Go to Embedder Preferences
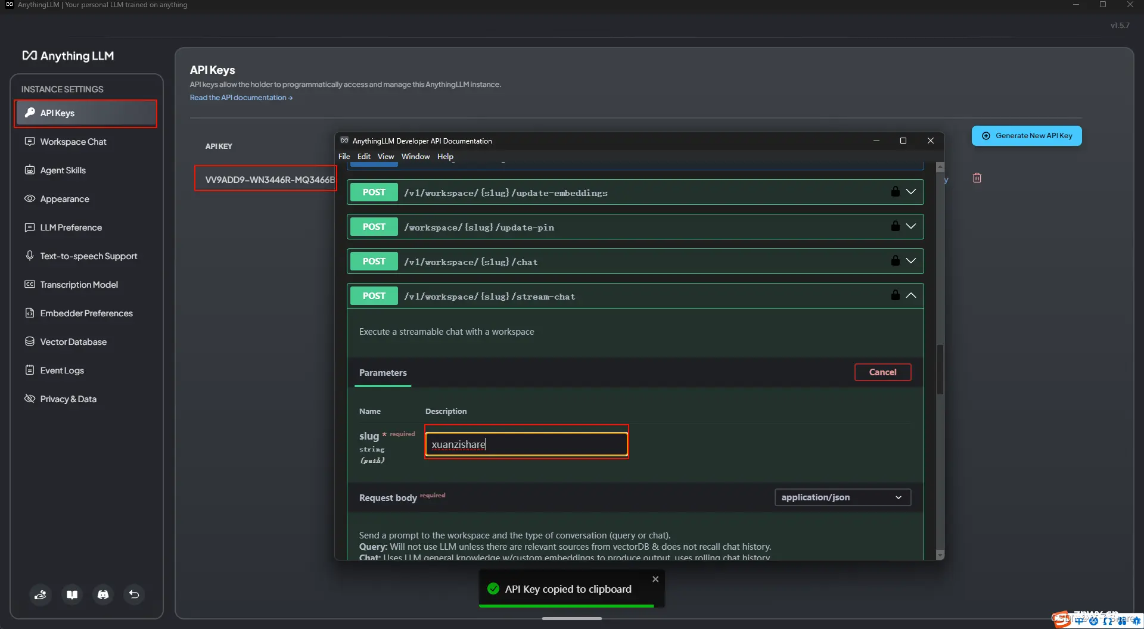The height and width of the screenshot is (629, 1144). [x=86, y=313]
